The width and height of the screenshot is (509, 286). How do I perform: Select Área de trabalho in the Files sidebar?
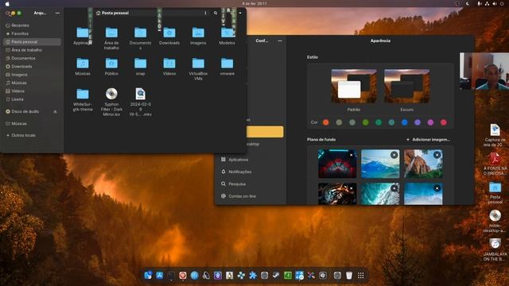click(26, 50)
